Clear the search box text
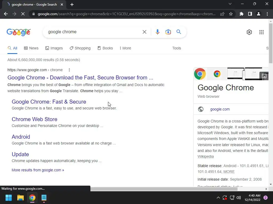The image size is (273, 204). coord(144,32)
